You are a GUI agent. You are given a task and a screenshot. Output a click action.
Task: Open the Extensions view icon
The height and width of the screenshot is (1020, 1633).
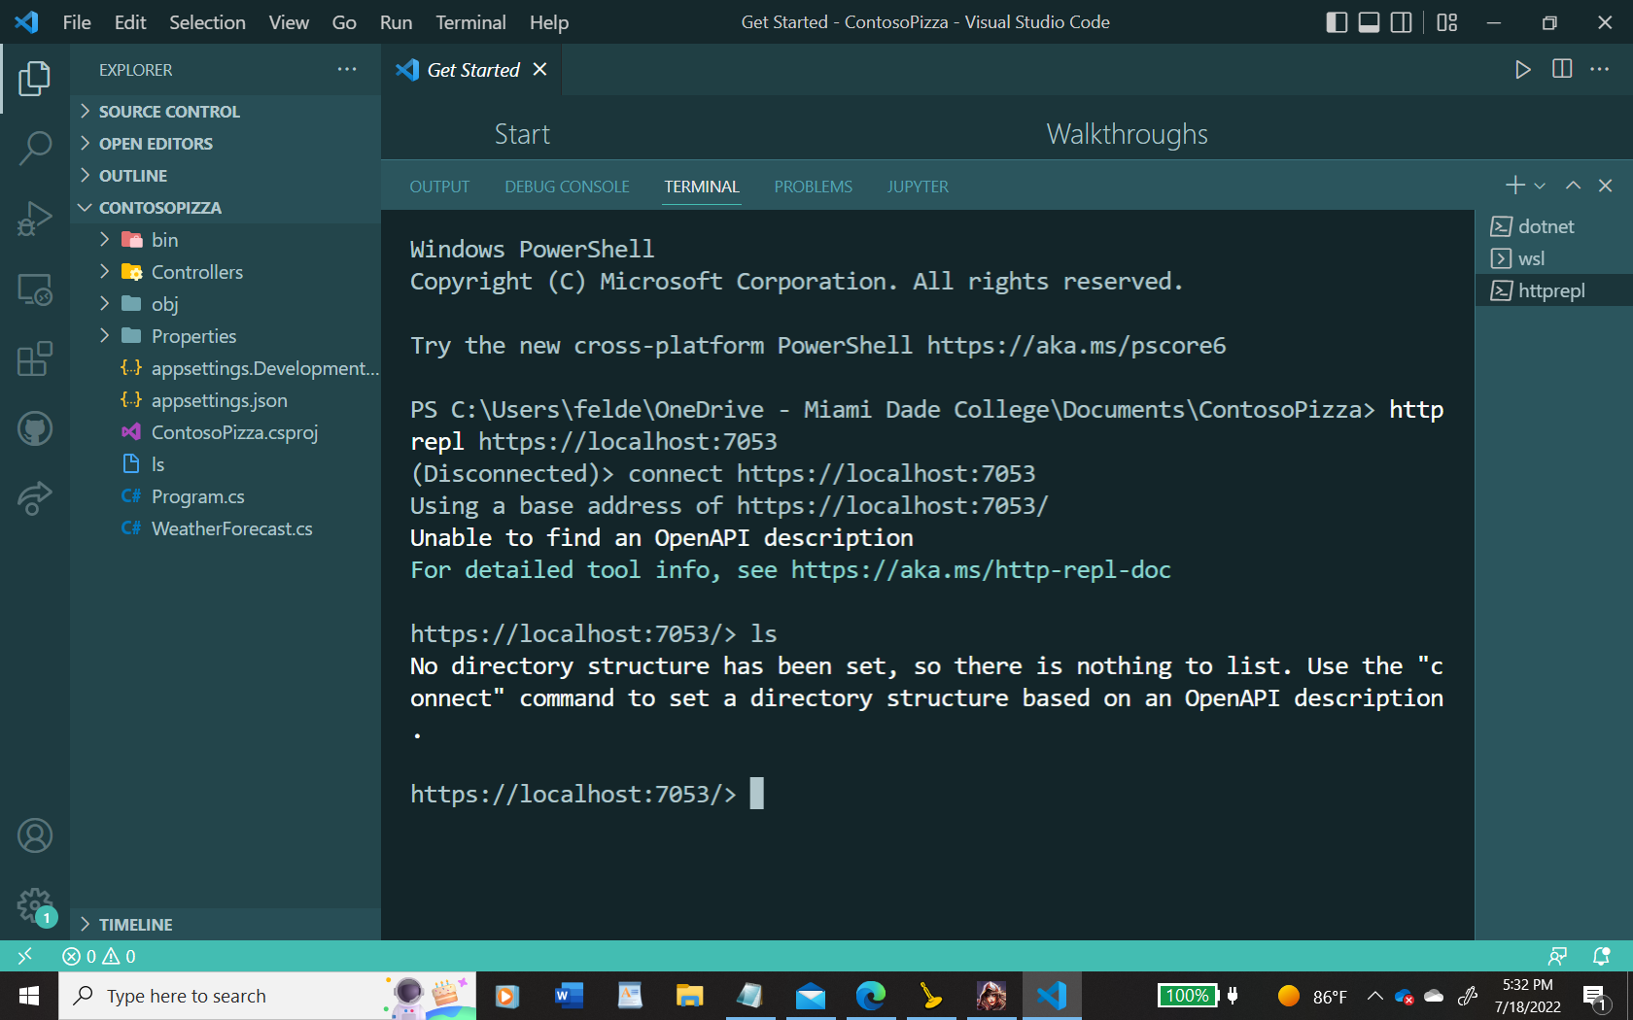coord(35,358)
